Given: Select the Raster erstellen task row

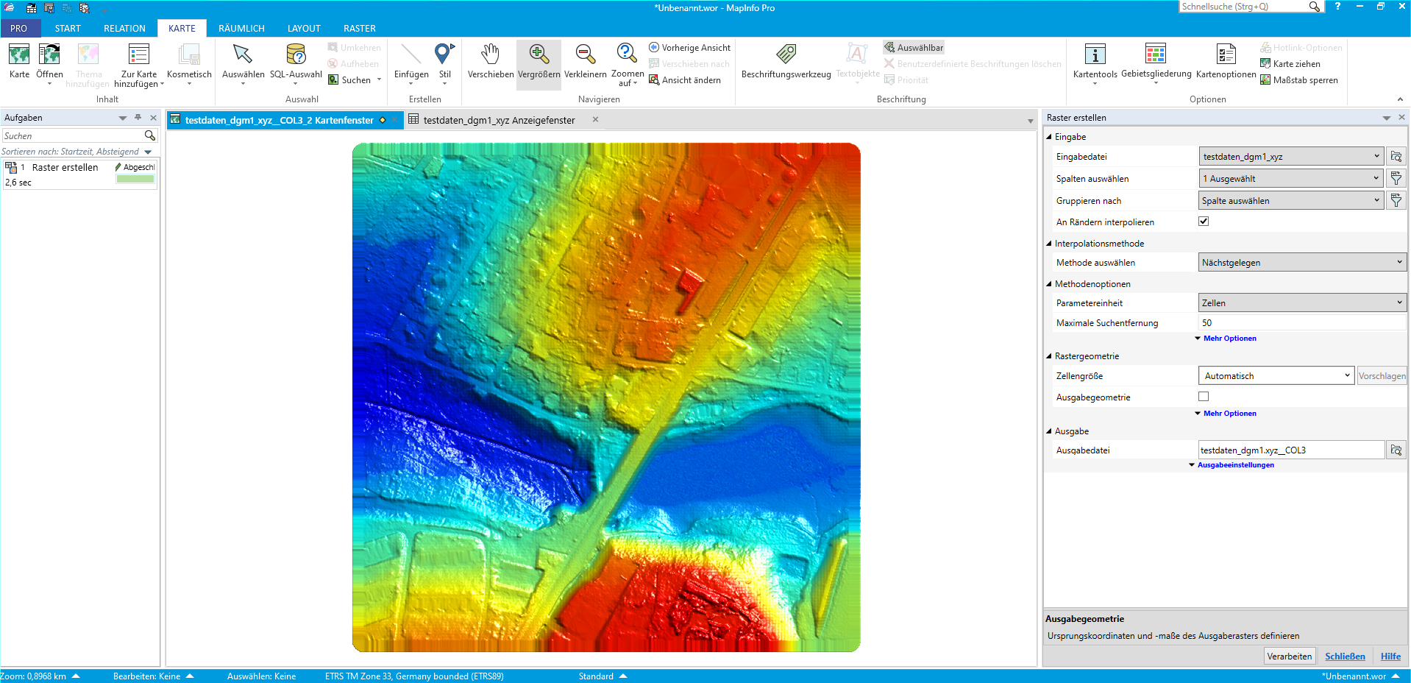Looking at the screenshot, I should pyautogui.click(x=79, y=174).
